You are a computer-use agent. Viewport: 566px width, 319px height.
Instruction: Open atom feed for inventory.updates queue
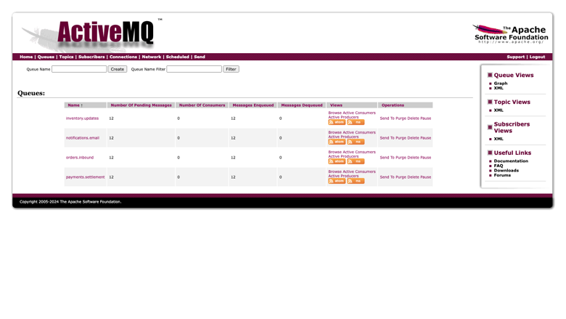(337, 122)
